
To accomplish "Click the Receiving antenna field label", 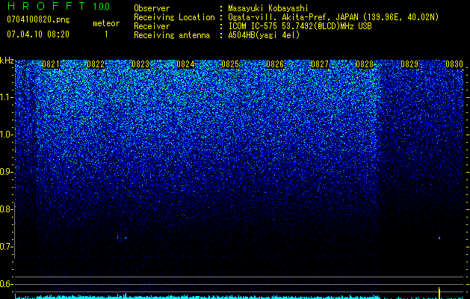I will 172,35.
